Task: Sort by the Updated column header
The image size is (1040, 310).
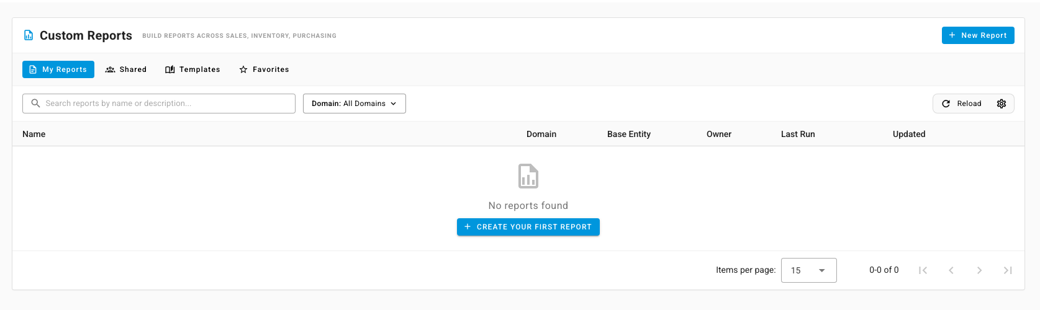Action: (909, 134)
